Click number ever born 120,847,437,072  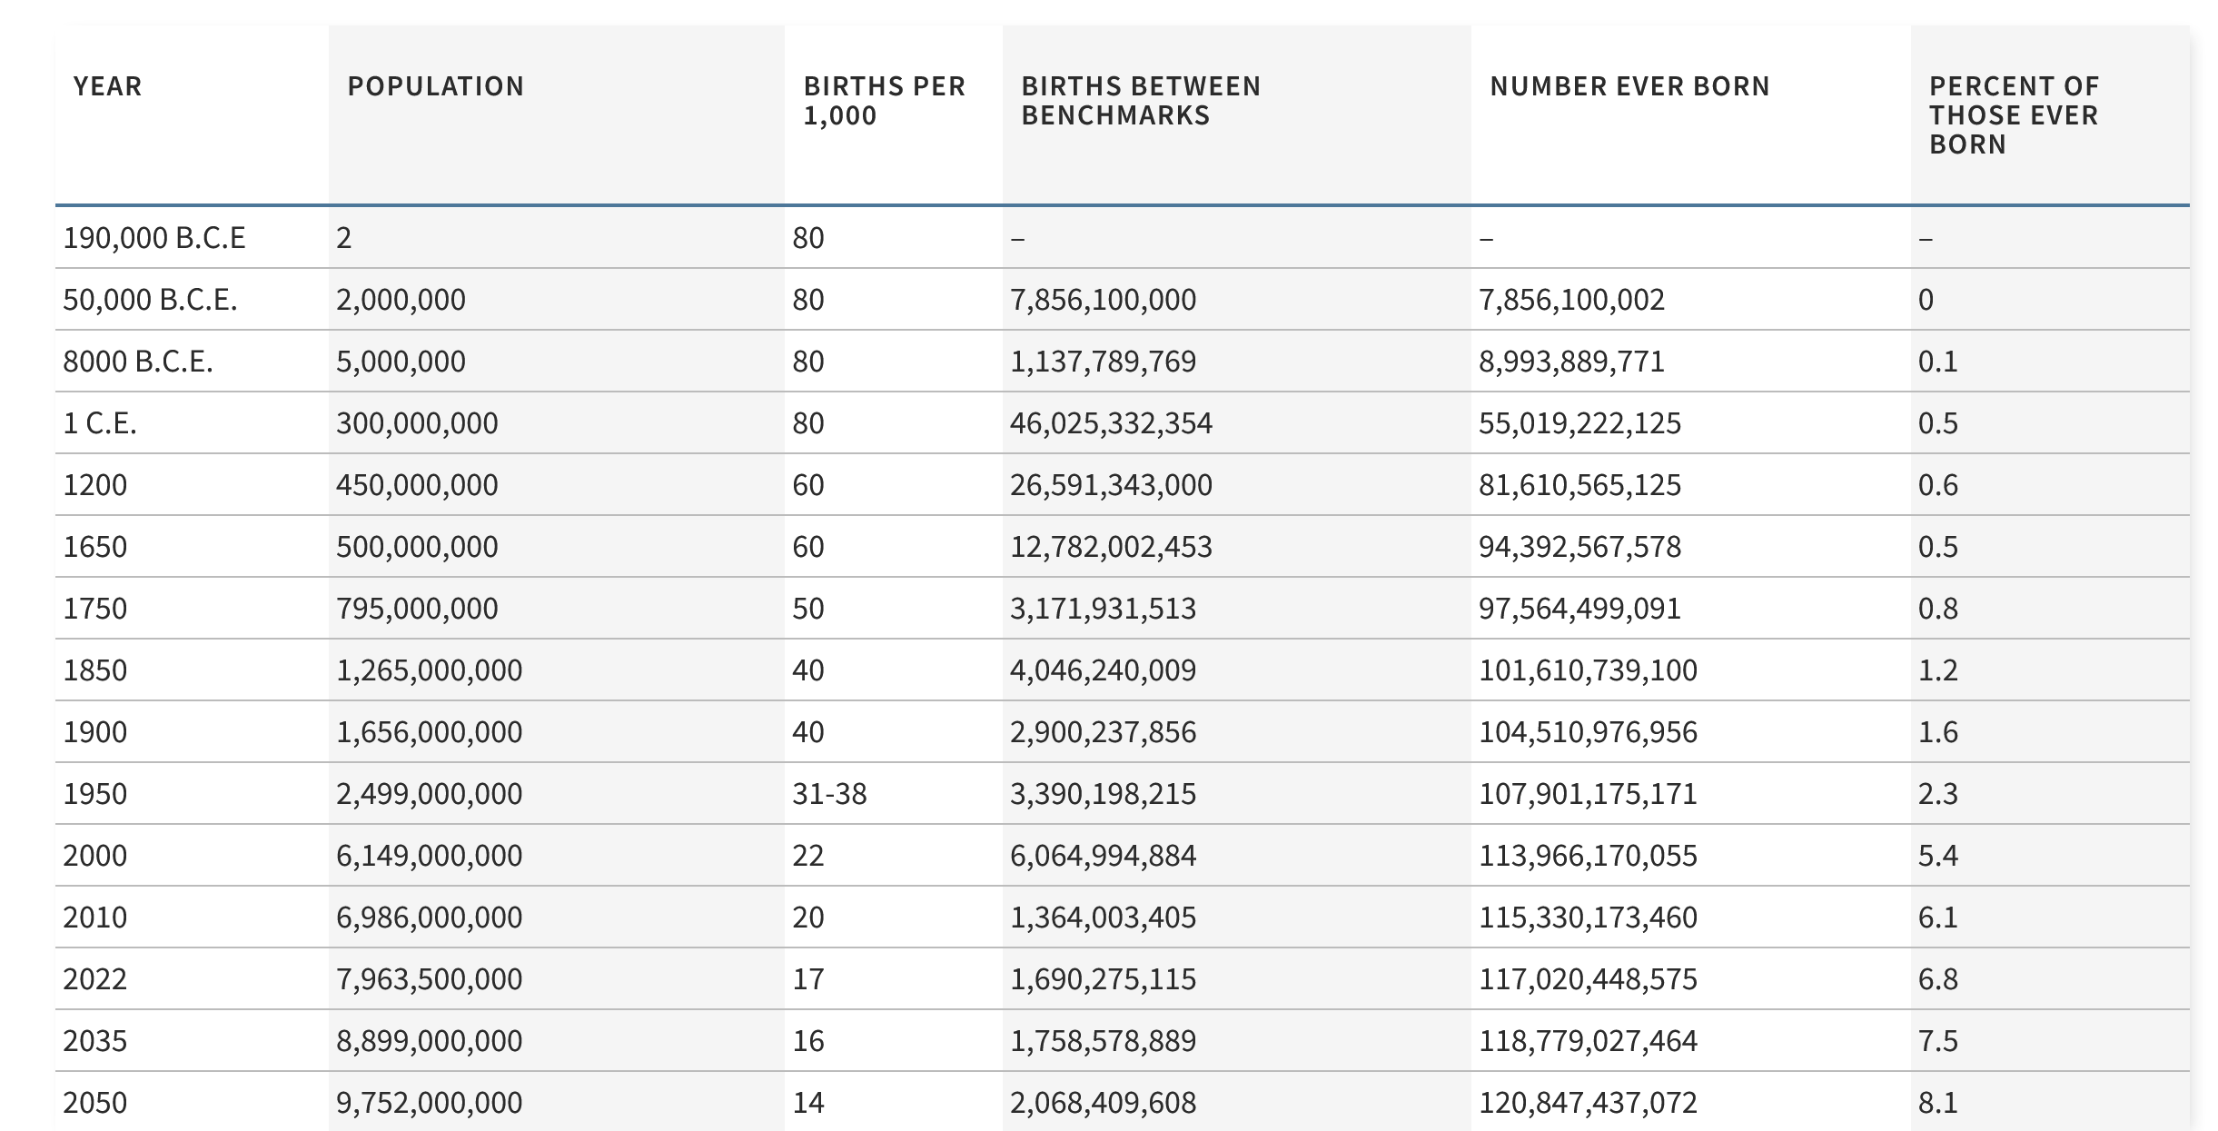pyautogui.click(x=1588, y=1103)
